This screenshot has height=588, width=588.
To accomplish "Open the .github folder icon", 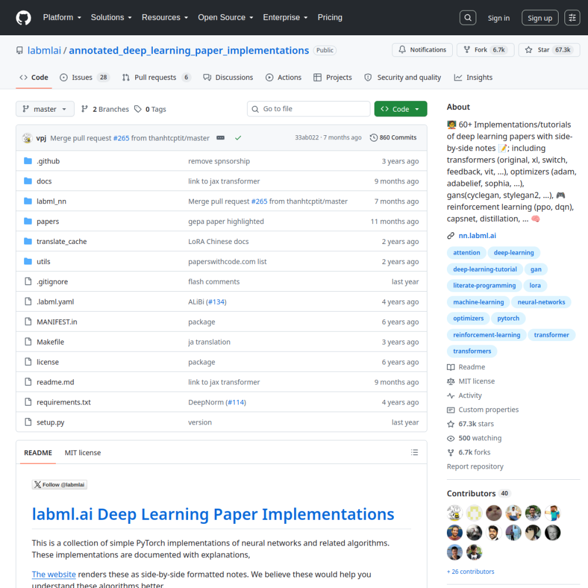I will pyautogui.click(x=28, y=161).
